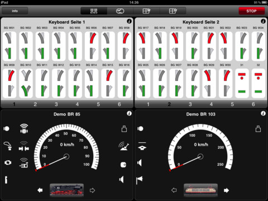Toggle turnout BG W06 switch
This screenshot has height=201, width=268.
pyautogui.click(x=92, y=46)
